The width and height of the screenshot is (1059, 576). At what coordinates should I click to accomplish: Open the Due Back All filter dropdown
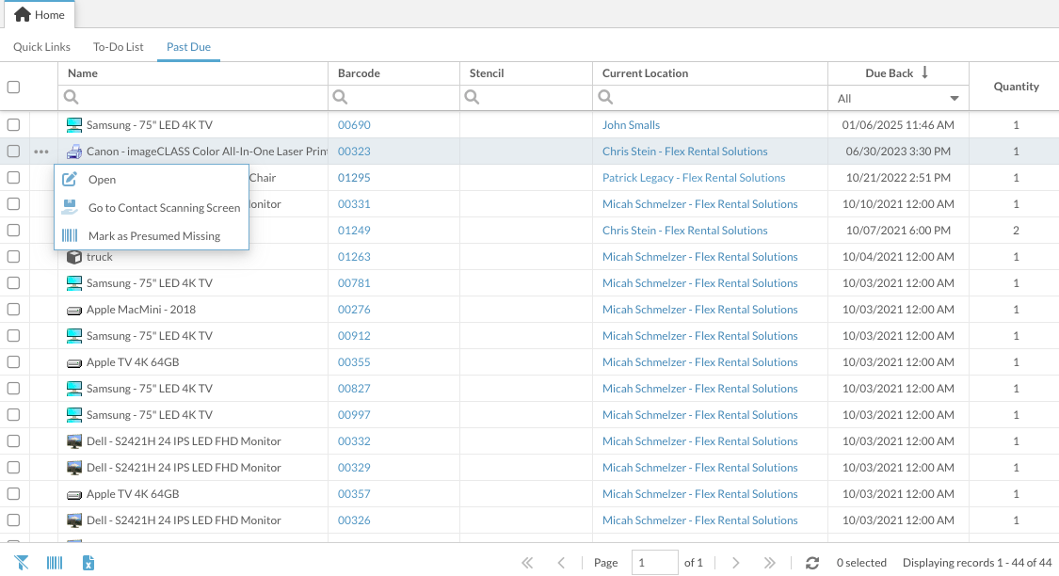pos(898,99)
